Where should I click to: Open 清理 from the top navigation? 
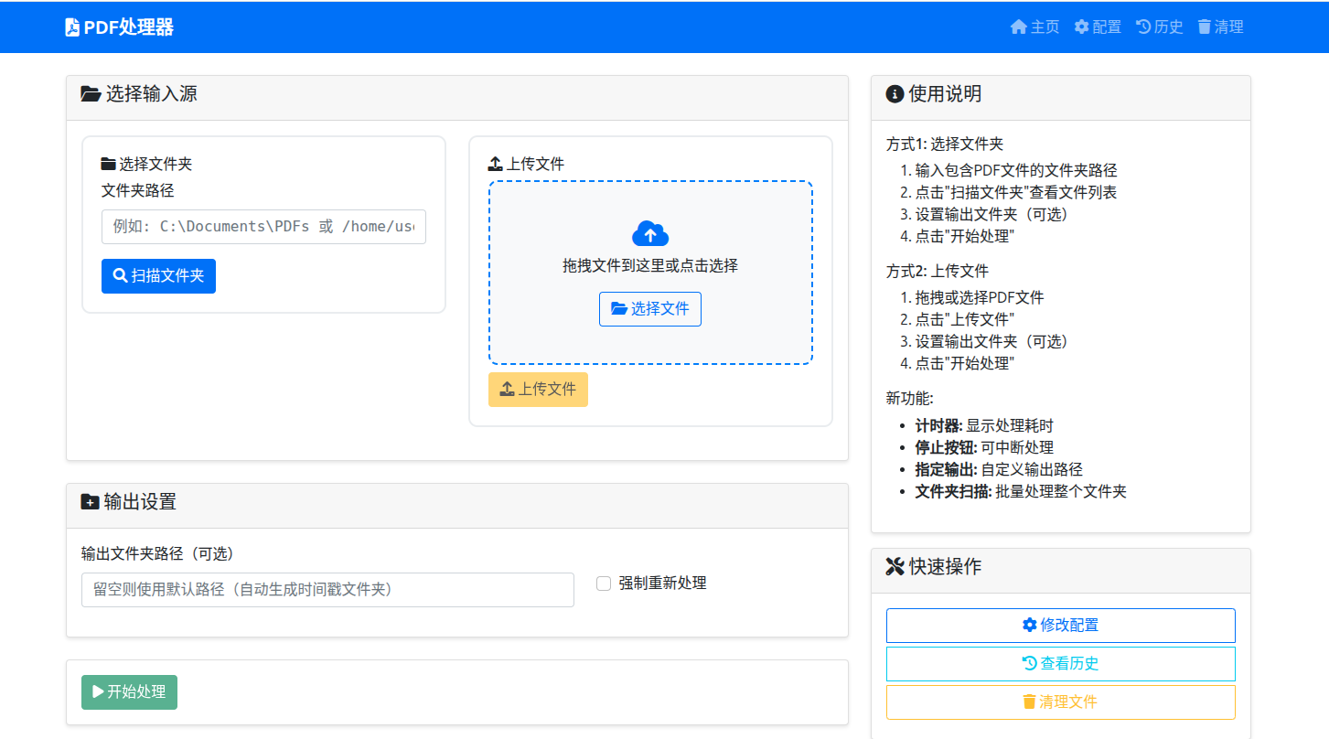tap(1221, 27)
